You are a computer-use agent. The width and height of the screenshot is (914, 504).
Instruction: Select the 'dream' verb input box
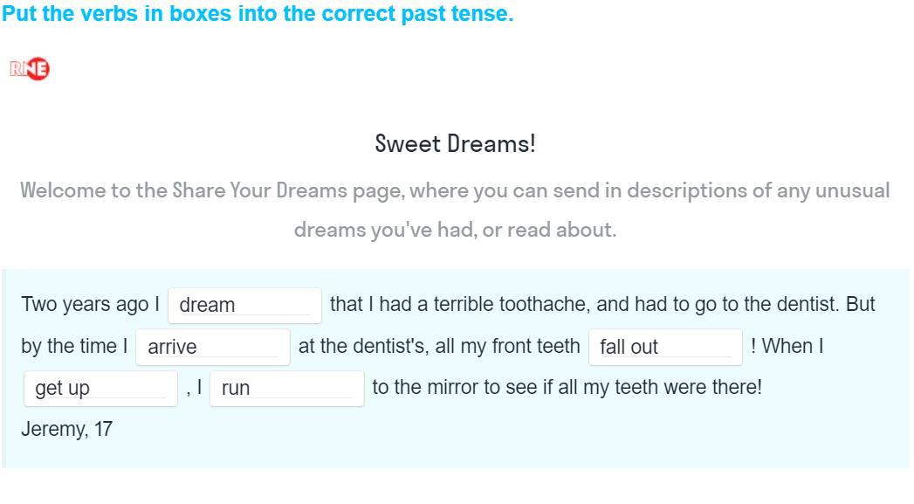click(244, 305)
